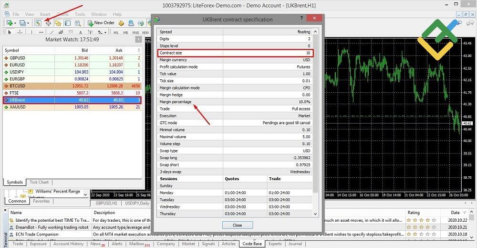Click the New Order button
Image resolution: width=477 pixels, height=248 pixels.
(x=101, y=23)
